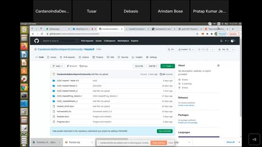Select the Wiki tab
The width and height of the screenshot is (262, 147).
click(x=111, y=57)
